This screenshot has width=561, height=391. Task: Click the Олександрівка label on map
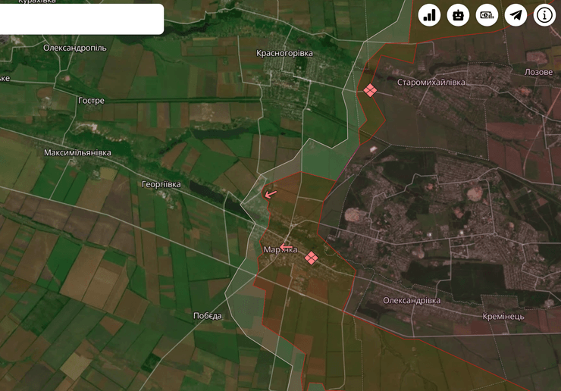click(x=411, y=301)
